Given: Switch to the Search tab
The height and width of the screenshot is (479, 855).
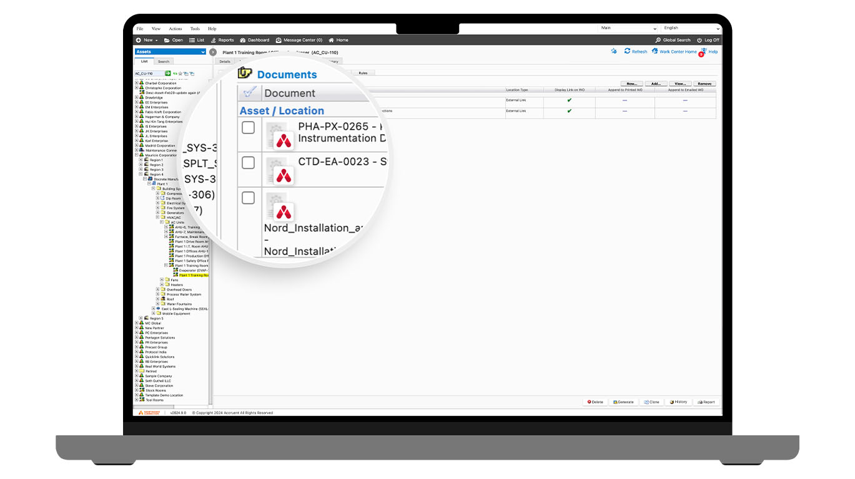Looking at the screenshot, I should click(163, 61).
